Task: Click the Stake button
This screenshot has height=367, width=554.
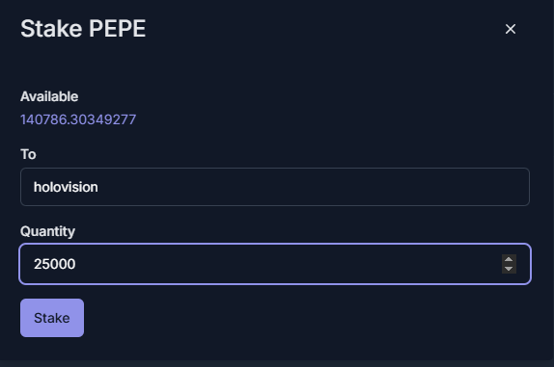Action: tap(52, 318)
